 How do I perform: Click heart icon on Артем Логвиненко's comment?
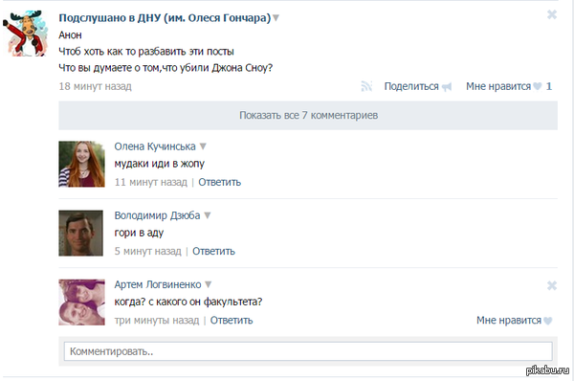pos(547,321)
